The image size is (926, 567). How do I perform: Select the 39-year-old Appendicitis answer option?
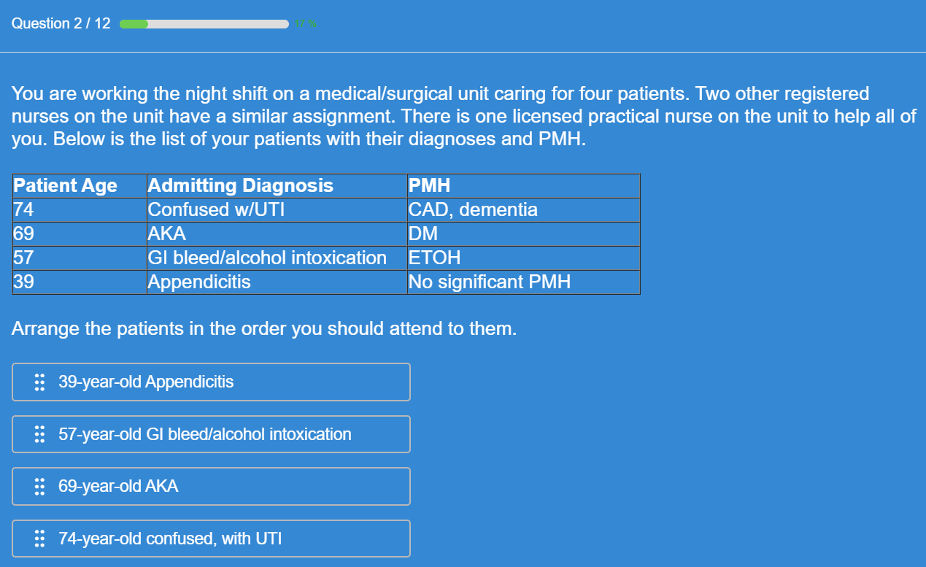click(211, 382)
